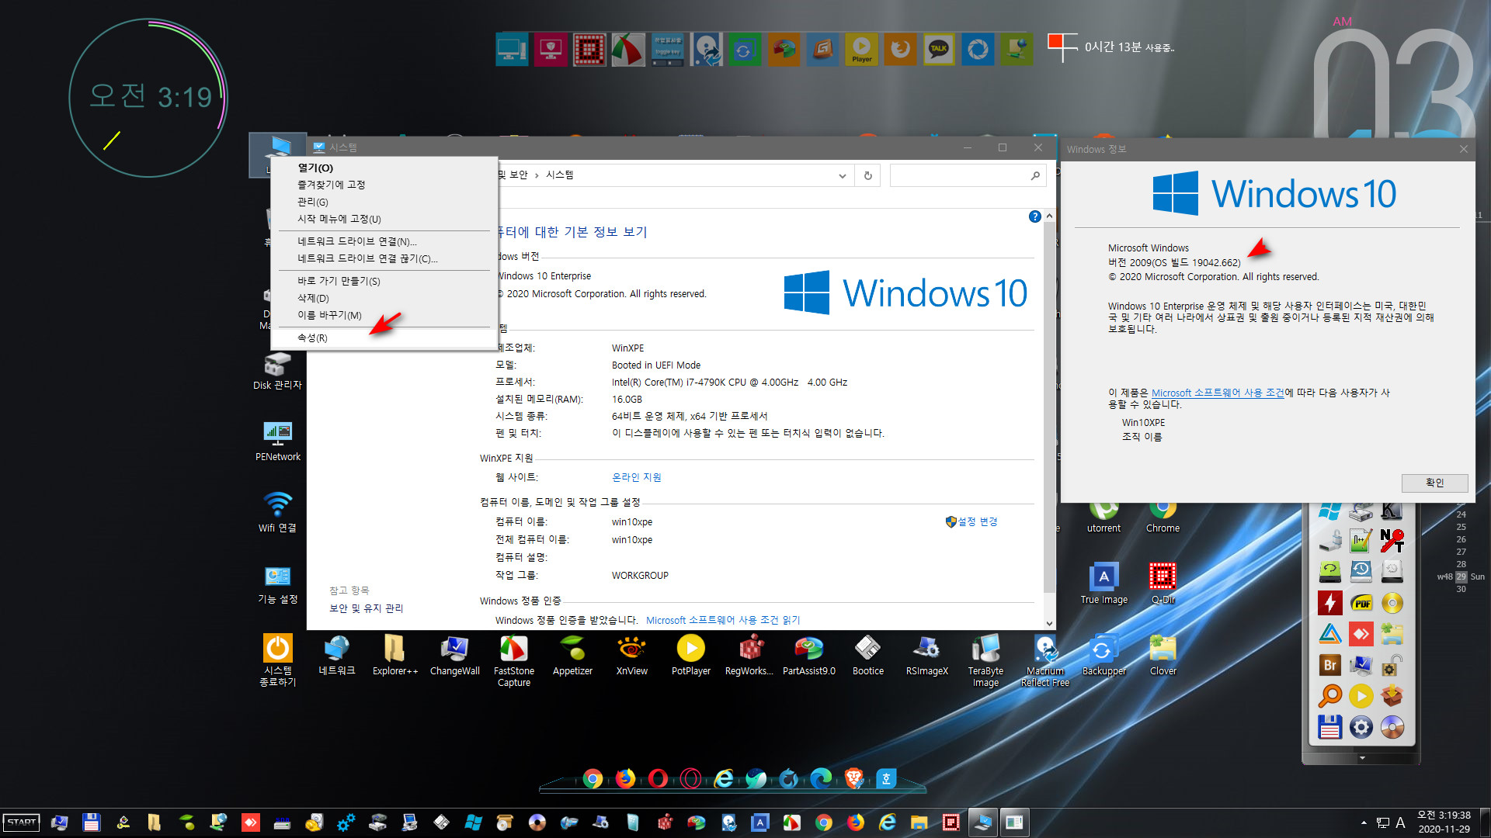Select 삭제(D) from context menu

(x=384, y=298)
